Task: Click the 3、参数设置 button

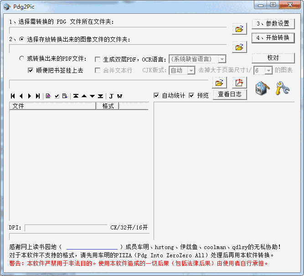Action: pos(273,24)
